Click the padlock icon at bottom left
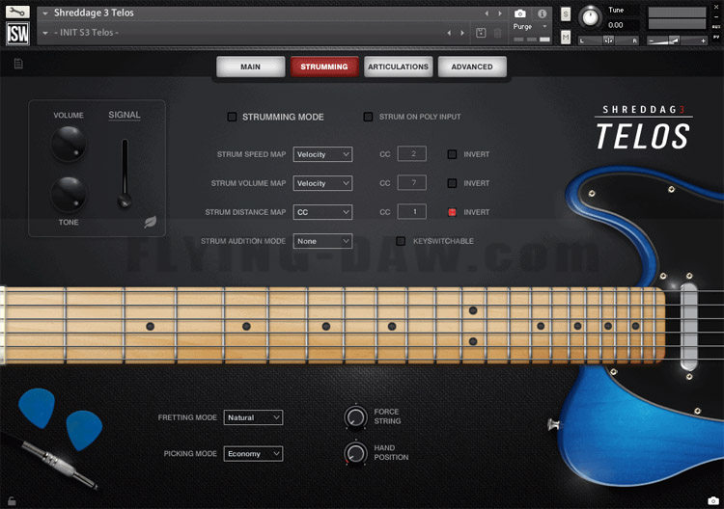 click(12, 500)
